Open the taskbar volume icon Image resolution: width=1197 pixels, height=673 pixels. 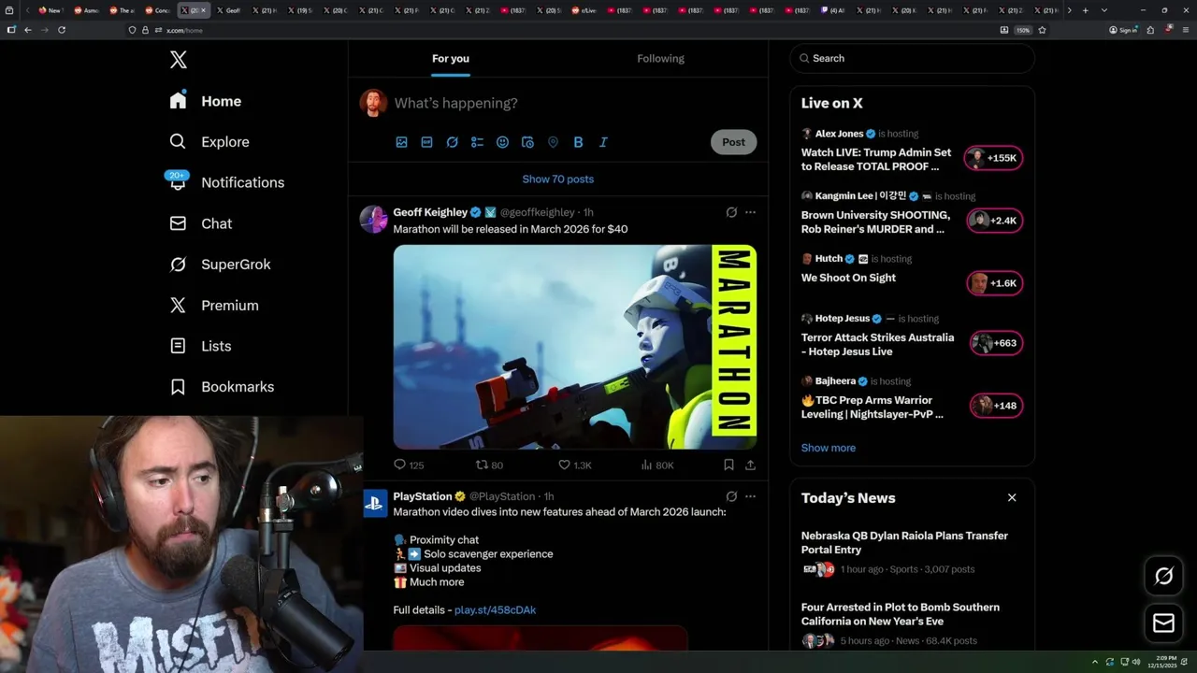coord(1136,663)
